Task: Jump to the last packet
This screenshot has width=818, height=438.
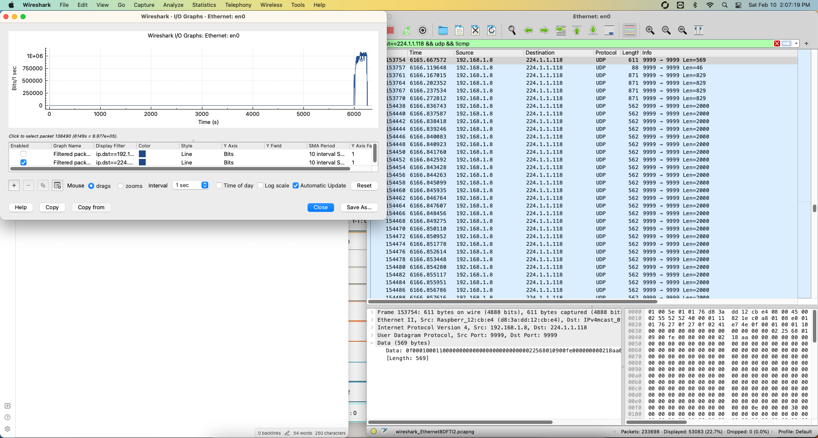Action: coord(593,30)
